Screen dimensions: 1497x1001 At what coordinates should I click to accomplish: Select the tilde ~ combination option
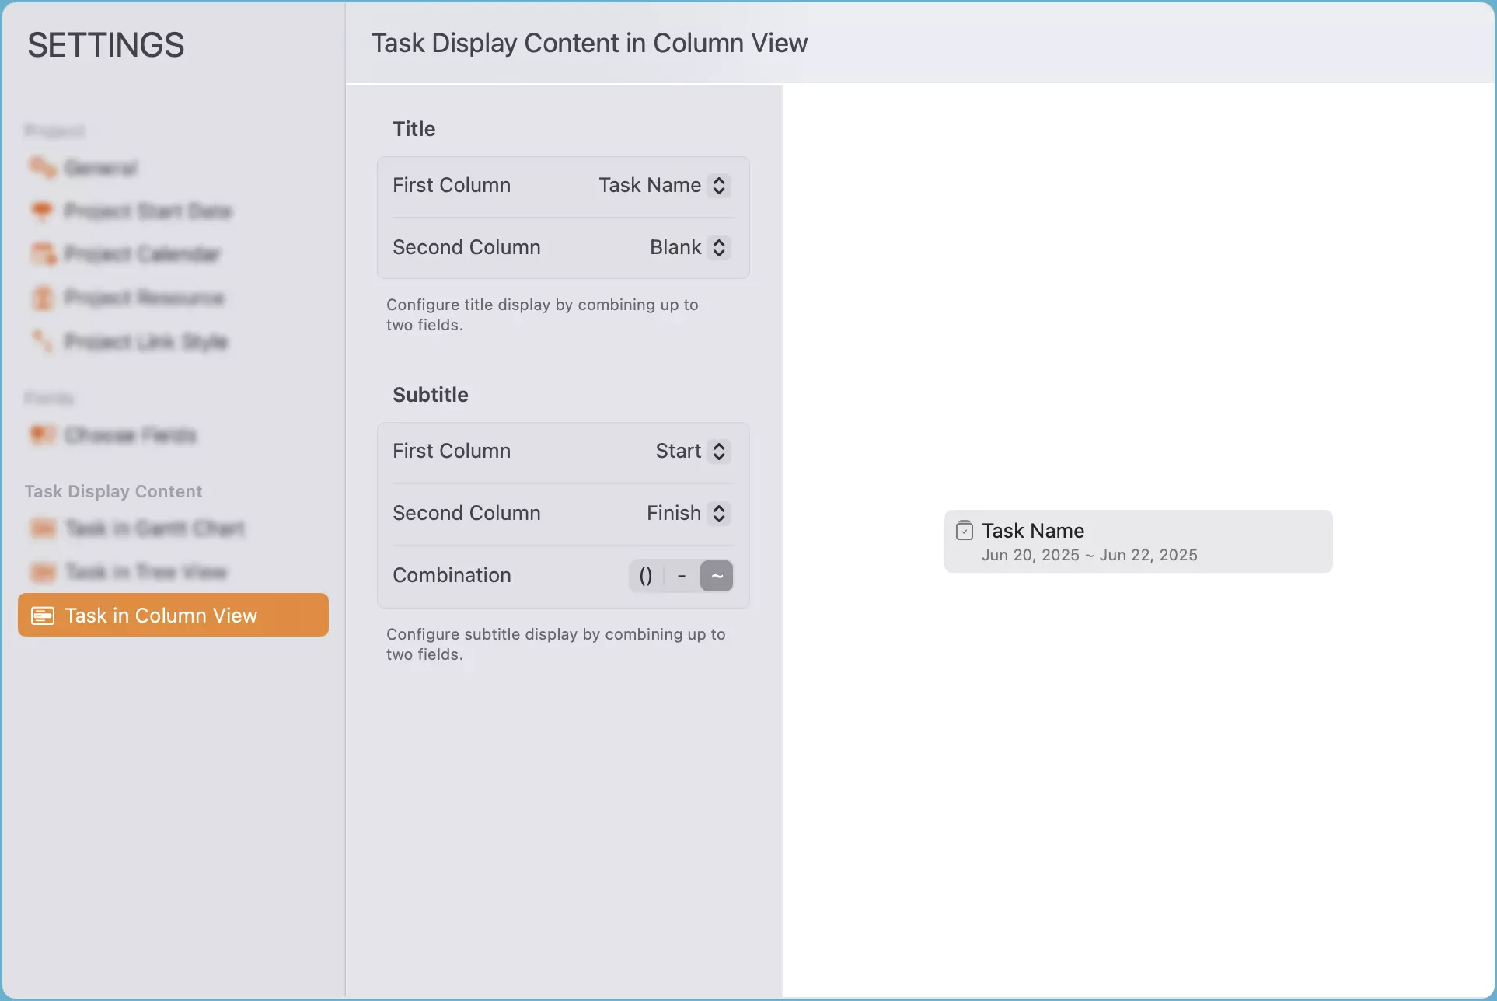click(x=717, y=576)
